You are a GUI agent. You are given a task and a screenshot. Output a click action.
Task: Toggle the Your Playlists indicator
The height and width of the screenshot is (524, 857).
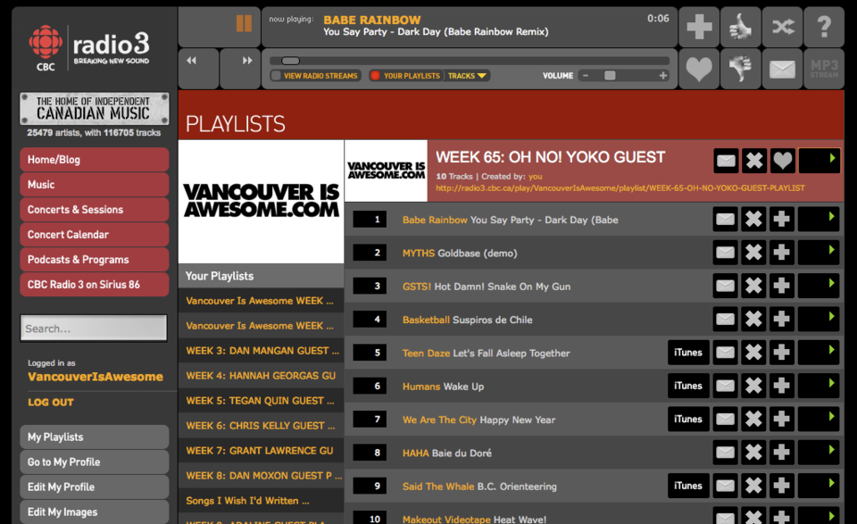375,76
